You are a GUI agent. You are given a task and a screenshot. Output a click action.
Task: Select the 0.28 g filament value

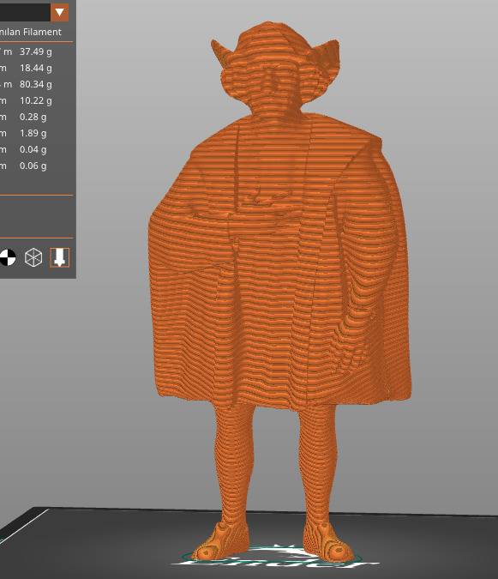(x=33, y=117)
